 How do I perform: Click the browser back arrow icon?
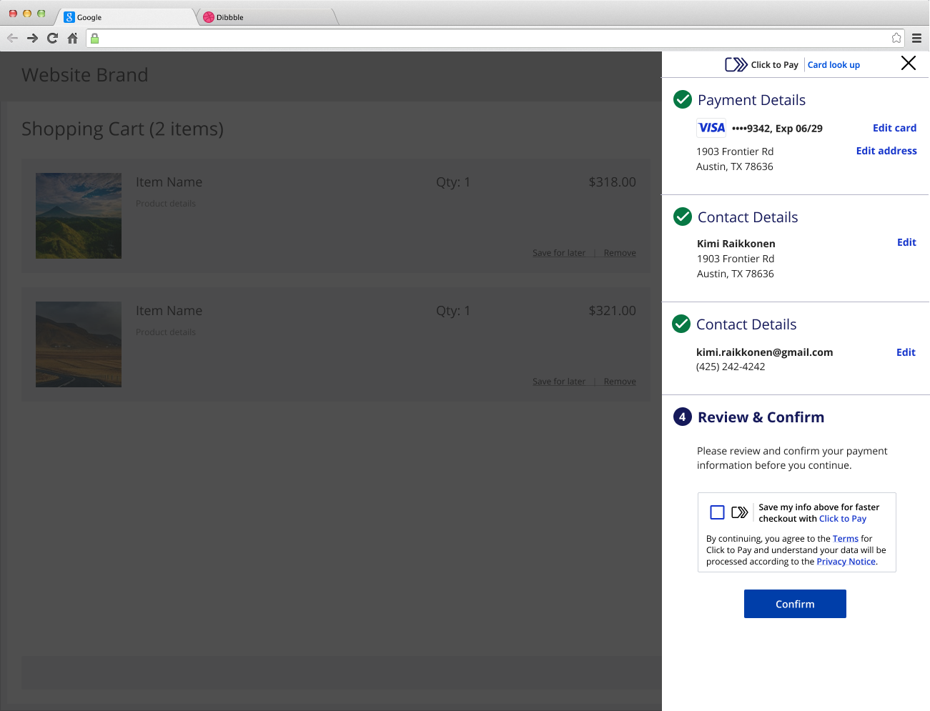click(x=12, y=39)
